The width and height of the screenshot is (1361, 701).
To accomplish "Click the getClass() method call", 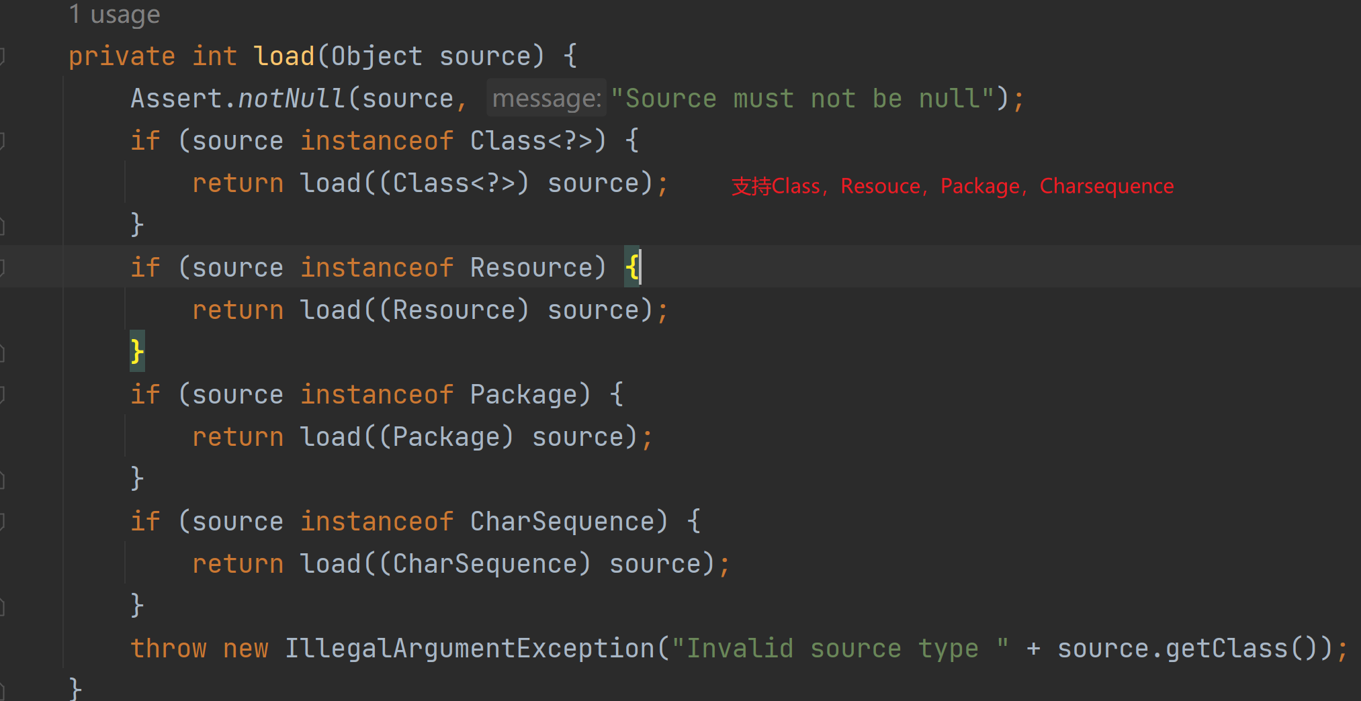I will pyautogui.click(x=1241, y=649).
